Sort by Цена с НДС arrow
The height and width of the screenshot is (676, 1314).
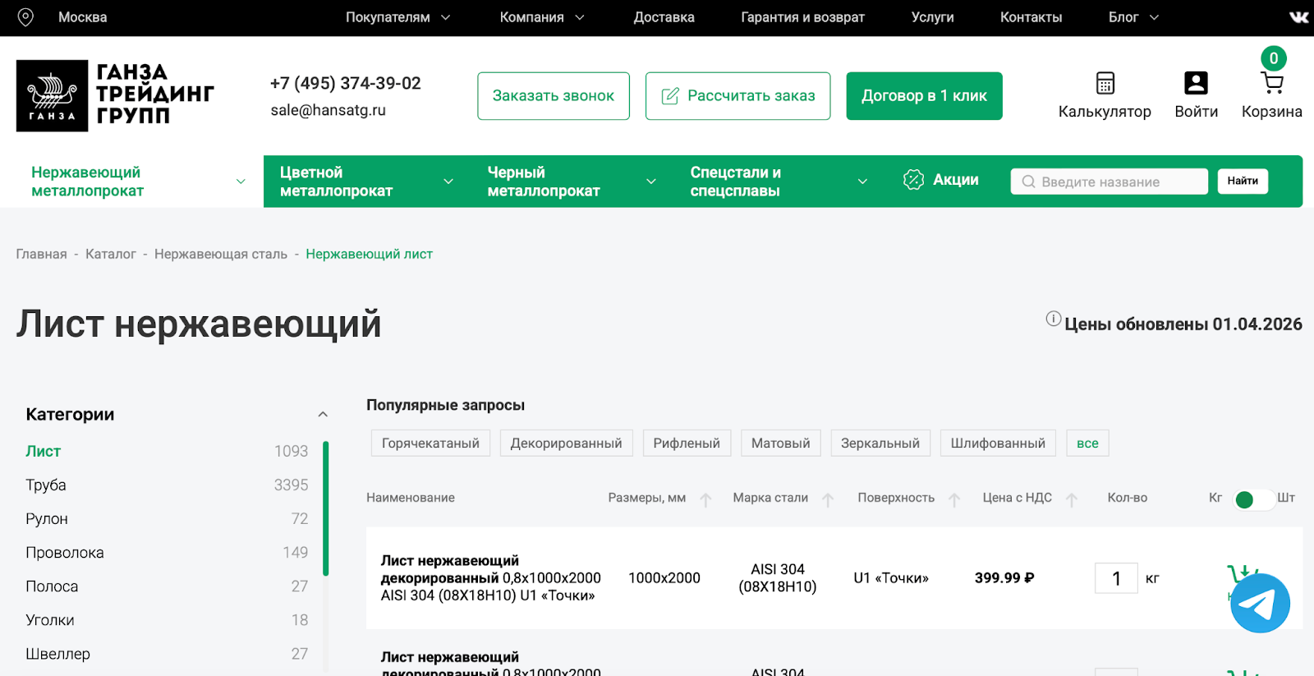coord(1071,499)
